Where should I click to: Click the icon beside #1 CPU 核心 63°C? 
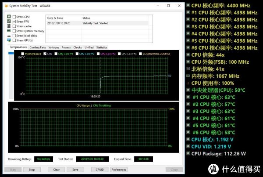[x=188, y=97]
